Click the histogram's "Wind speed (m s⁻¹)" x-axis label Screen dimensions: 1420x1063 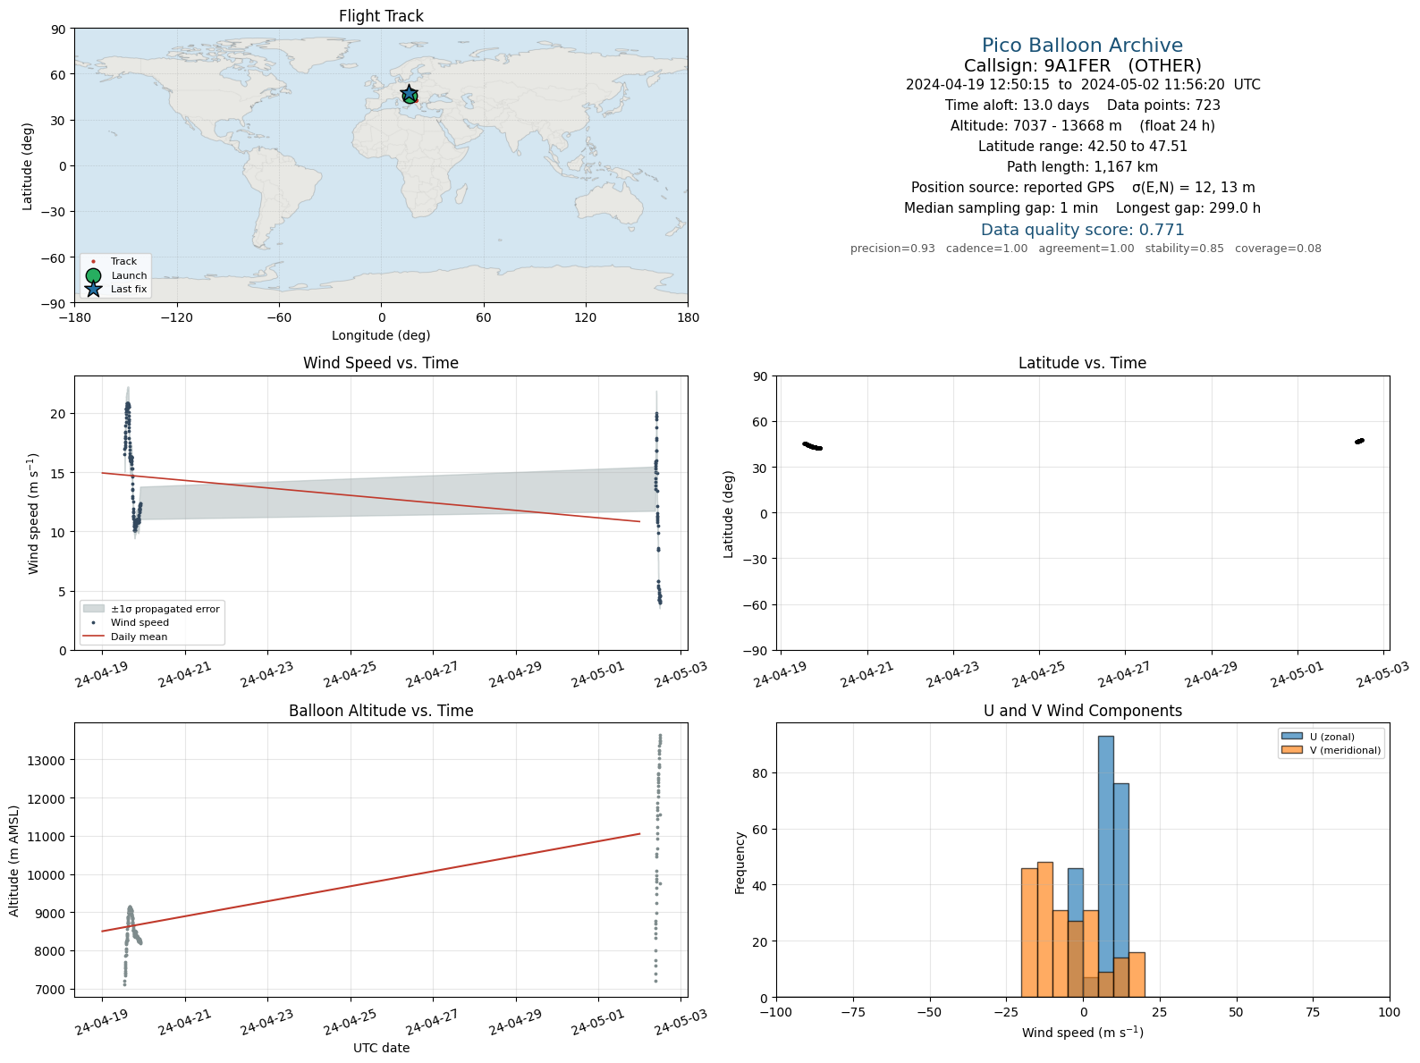1082,1033
